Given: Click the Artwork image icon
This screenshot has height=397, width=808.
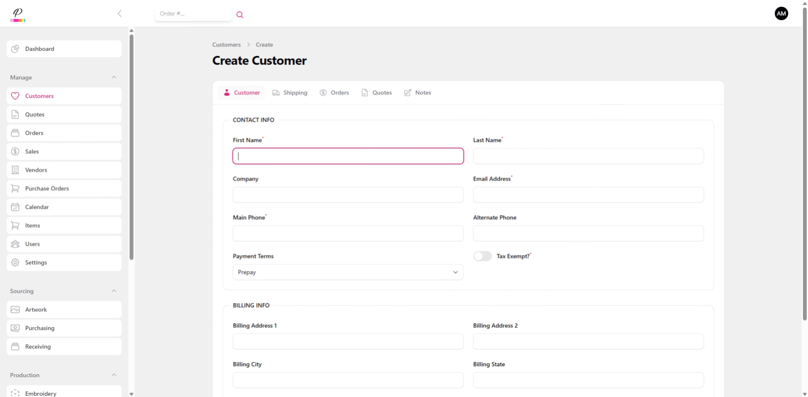Looking at the screenshot, I should [x=15, y=310].
